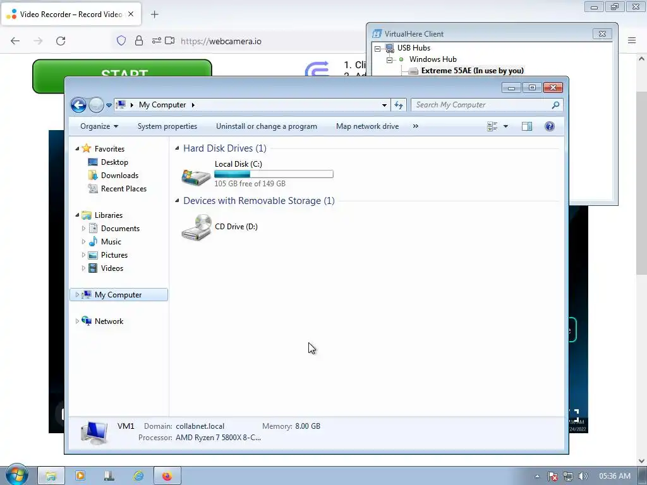Open the view options dropdown arrow
Screen dimensions: 647x485
(x=506, y=126)
